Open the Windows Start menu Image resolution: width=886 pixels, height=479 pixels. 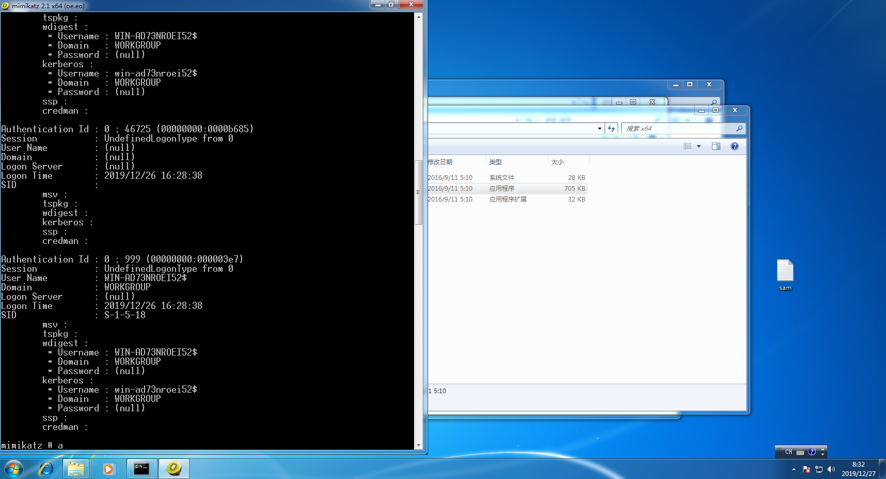(14, 469)
